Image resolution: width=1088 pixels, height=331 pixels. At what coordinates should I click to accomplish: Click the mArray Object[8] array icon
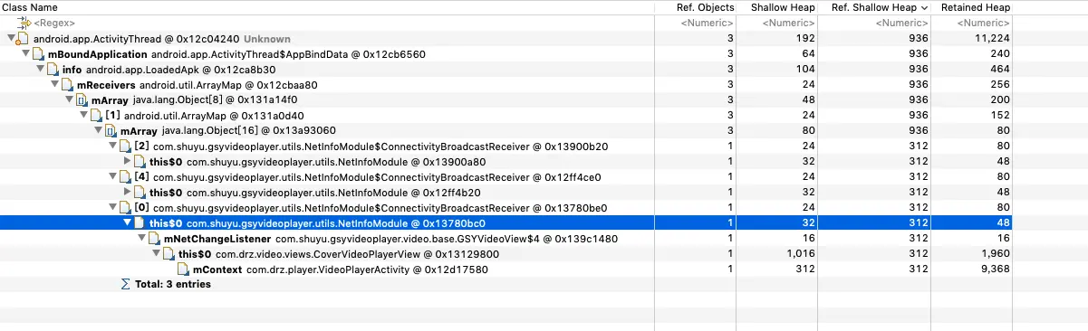coord(82,100)
